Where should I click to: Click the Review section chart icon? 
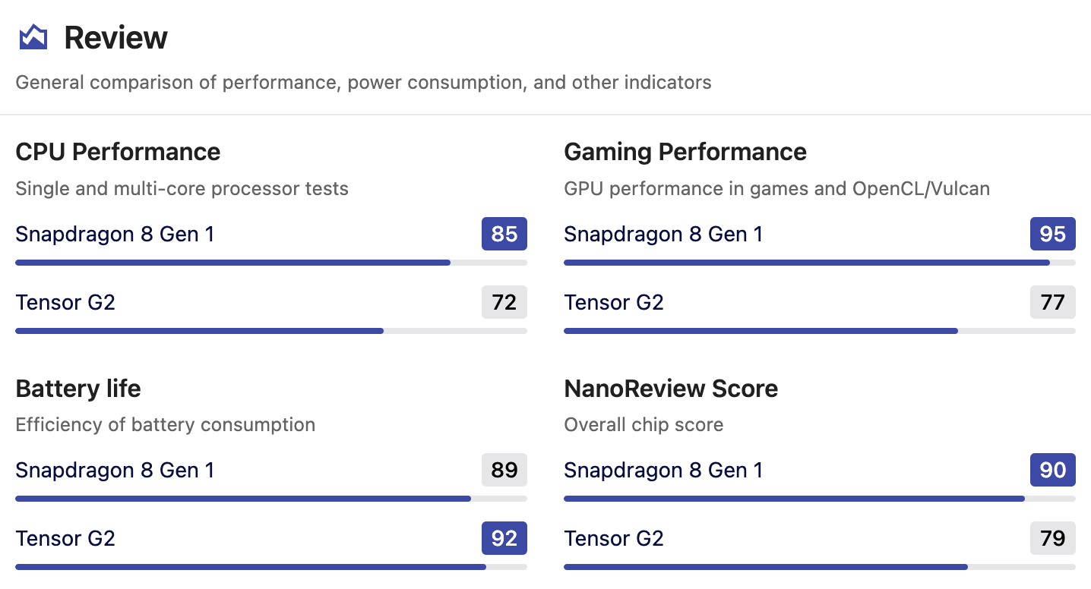pyautogui.click(x=33, y=37)
